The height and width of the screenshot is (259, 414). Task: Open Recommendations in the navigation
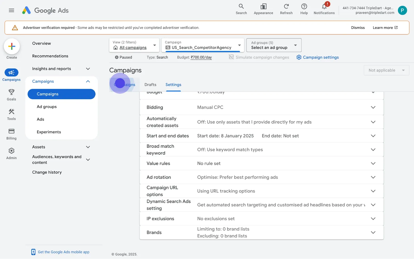click(x=50, y=56)
